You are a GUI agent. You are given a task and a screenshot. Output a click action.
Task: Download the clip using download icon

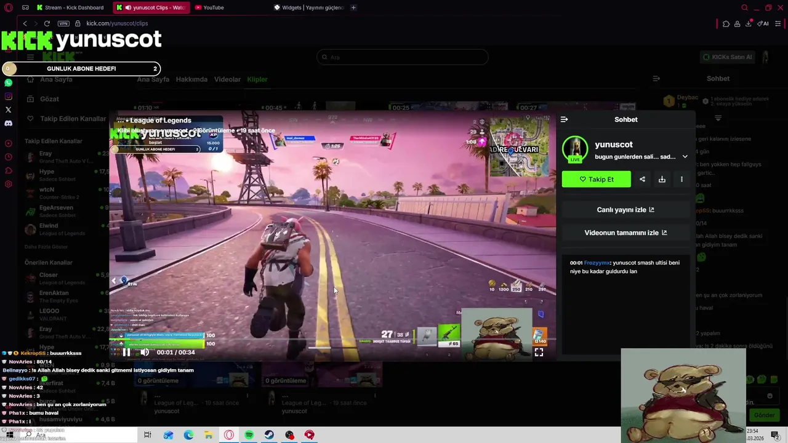coord(662,179)
